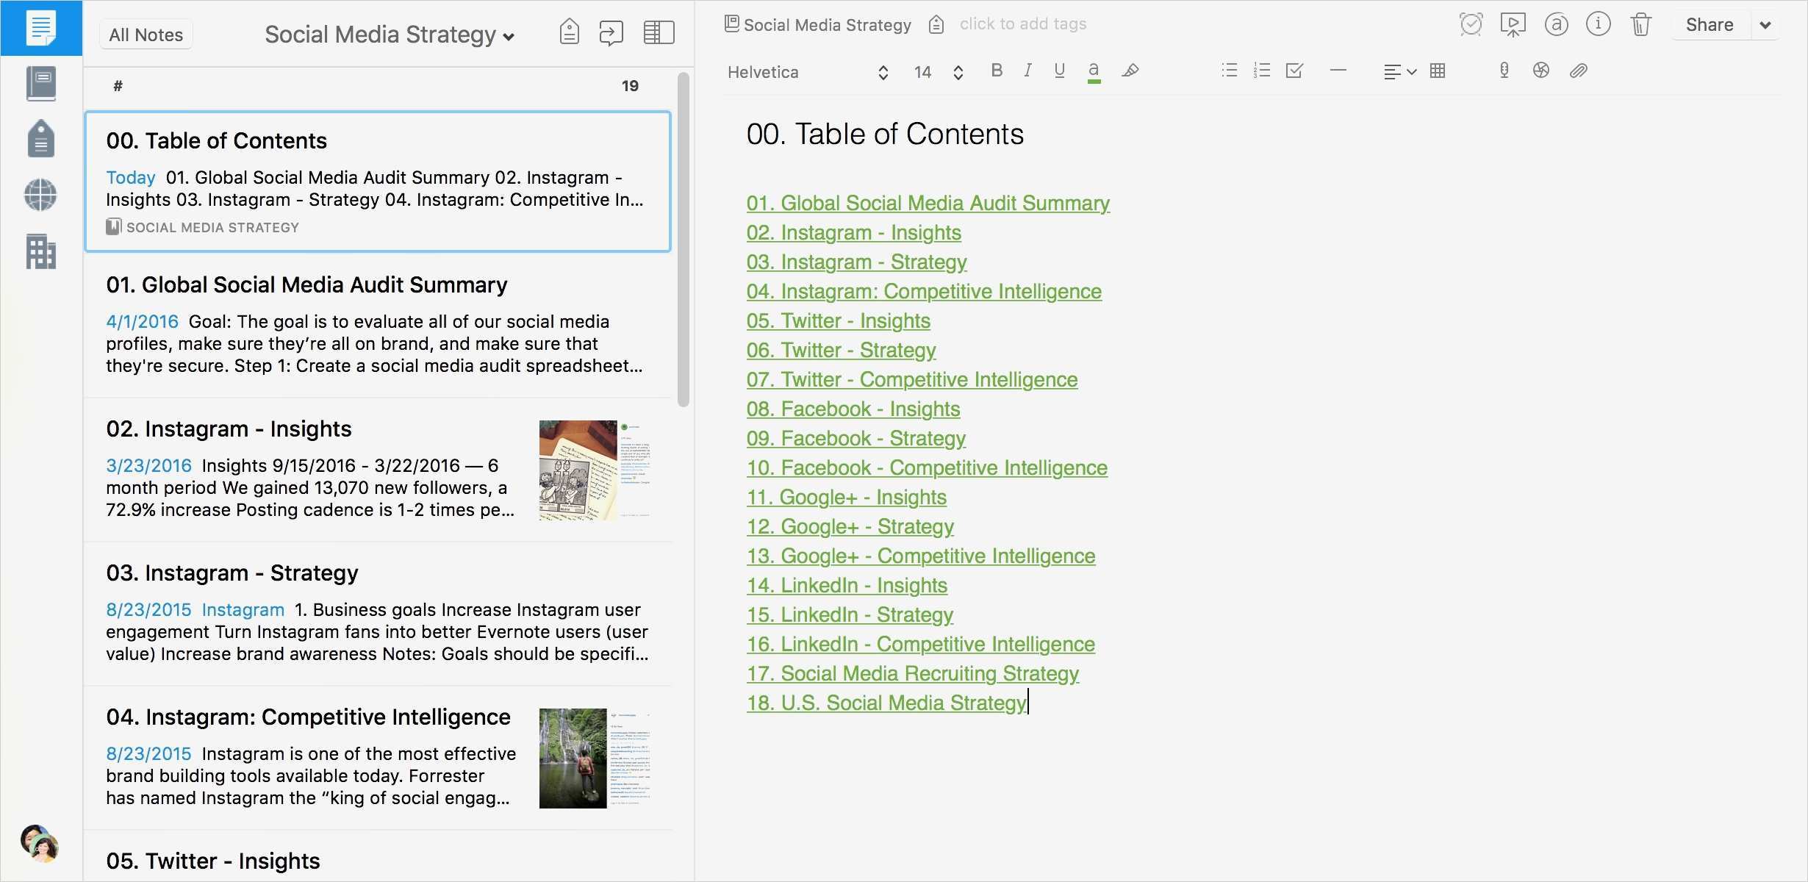Viewport: 1808px width, 882px height.
Task: Open the Tags sidebar icon
Action: click(41, 139)
